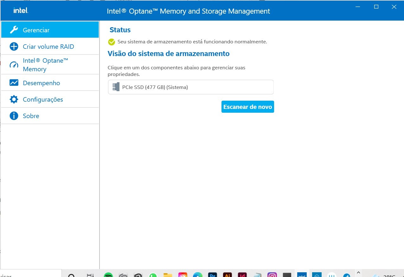This screenshot has height=277, width=404.
Task: Click the Visão do sistema de armazenamento heading
Action: pos(169,54)
